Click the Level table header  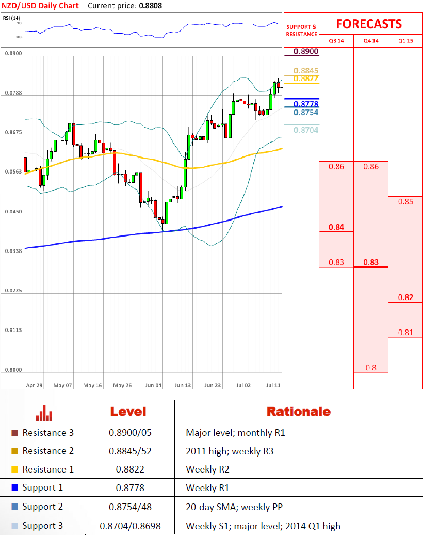[128, 412]
